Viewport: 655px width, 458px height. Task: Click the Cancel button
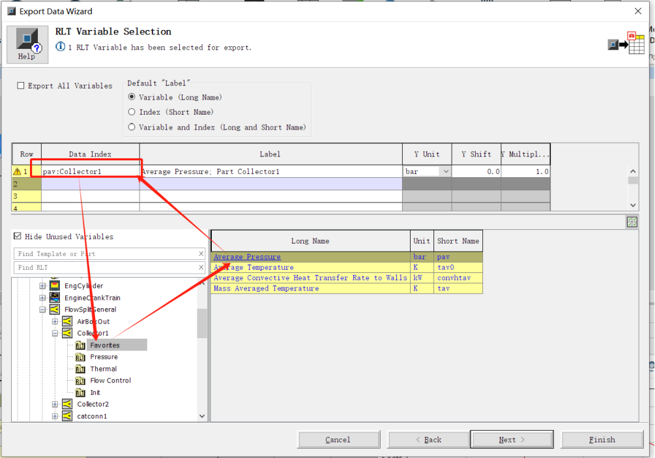[x=339, y=440]
